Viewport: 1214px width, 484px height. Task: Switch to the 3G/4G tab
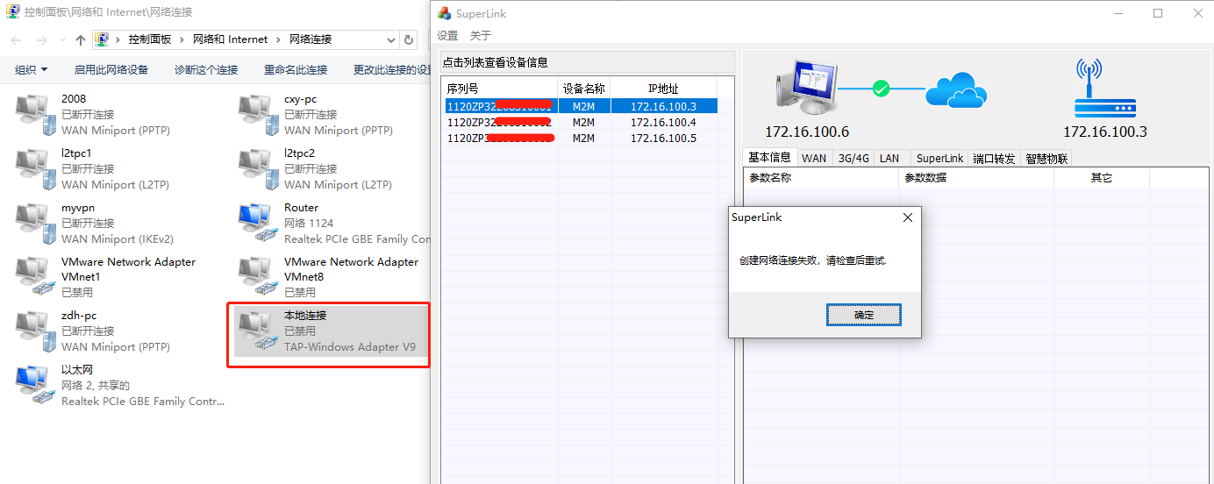853,159
